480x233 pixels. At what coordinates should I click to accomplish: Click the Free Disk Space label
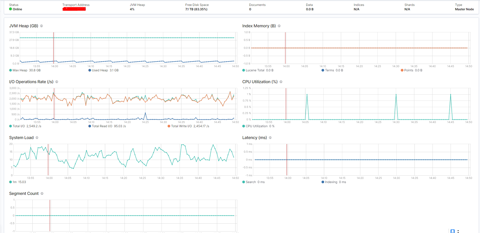197,5
